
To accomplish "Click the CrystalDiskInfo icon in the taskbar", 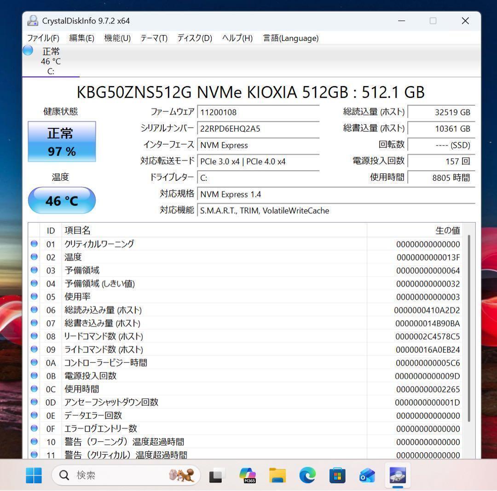I will tap(397, 475).
